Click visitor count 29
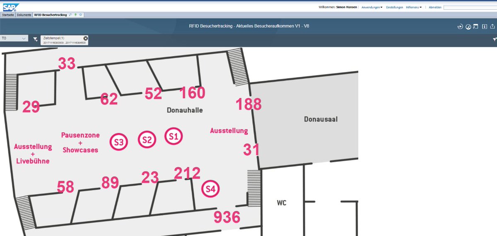 coord(31,107)
